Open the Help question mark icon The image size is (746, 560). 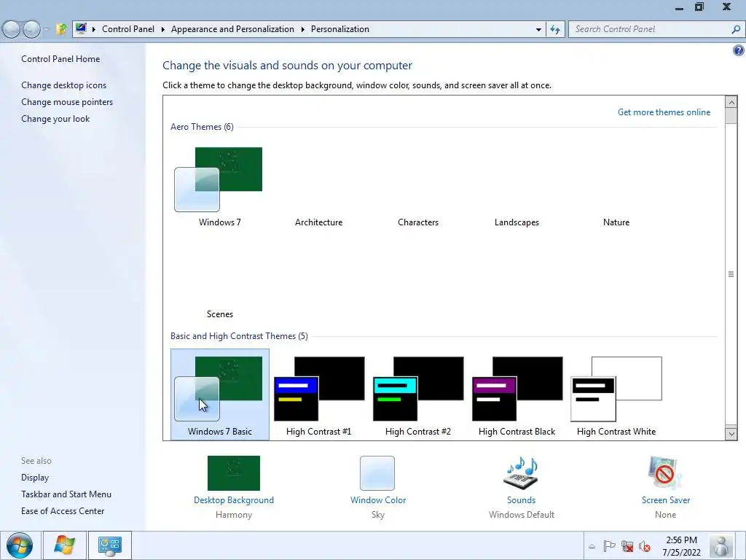tap(739, 50)
